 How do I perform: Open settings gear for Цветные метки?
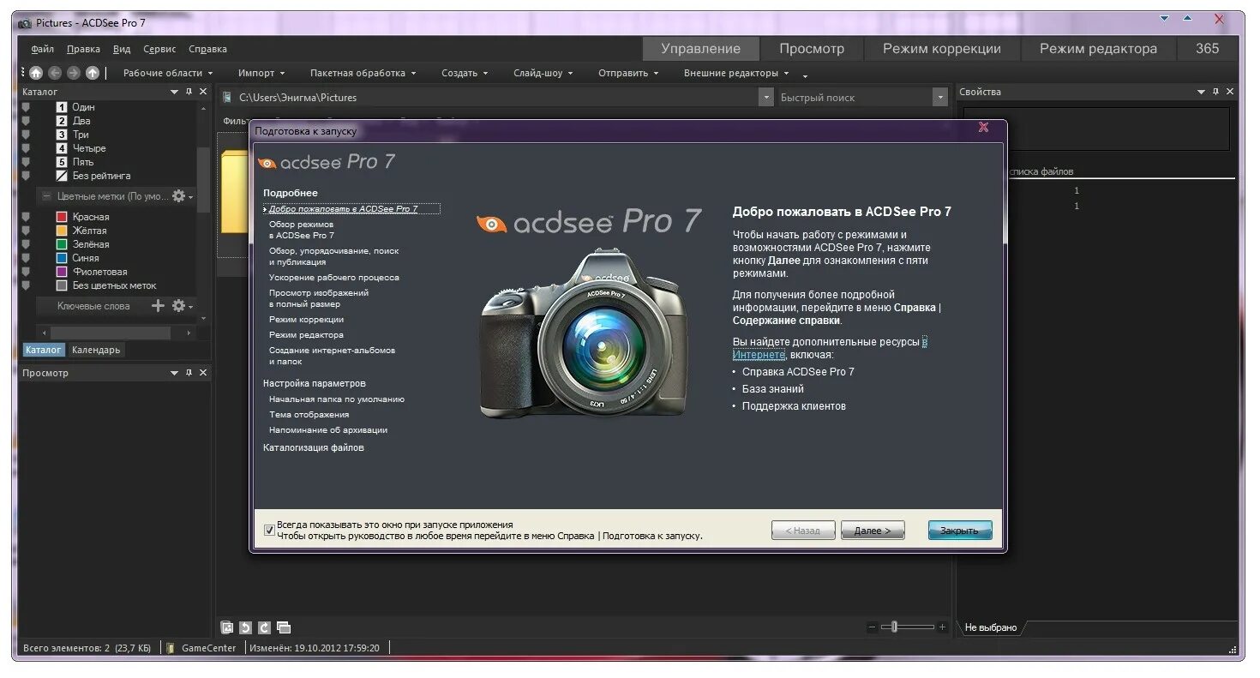[179, 196]
